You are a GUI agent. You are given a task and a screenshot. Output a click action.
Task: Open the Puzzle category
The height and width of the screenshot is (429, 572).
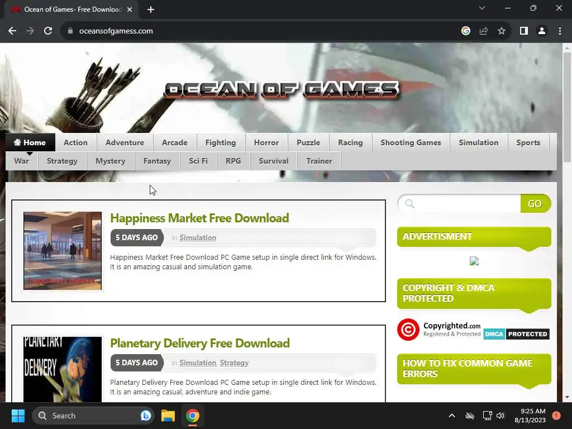coord(308,142)
